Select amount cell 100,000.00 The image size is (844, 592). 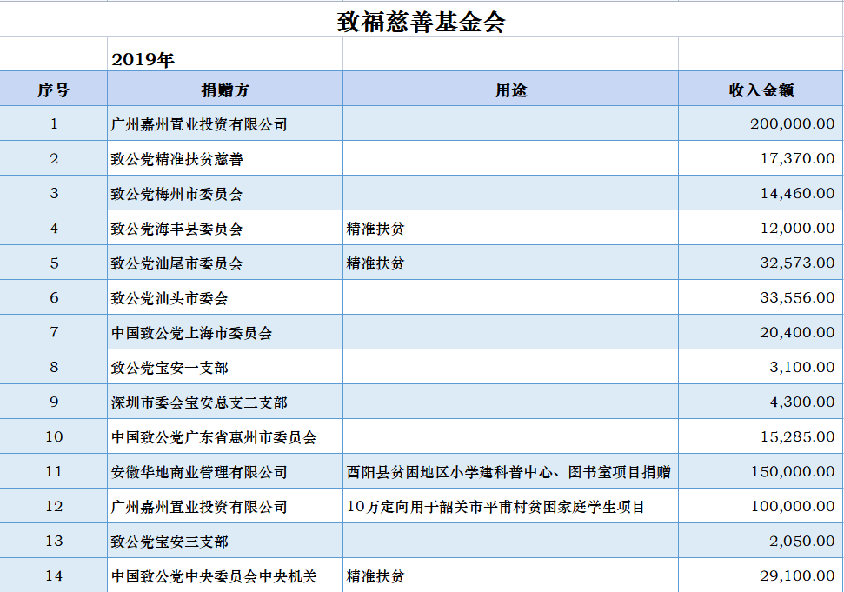point(761,506)
